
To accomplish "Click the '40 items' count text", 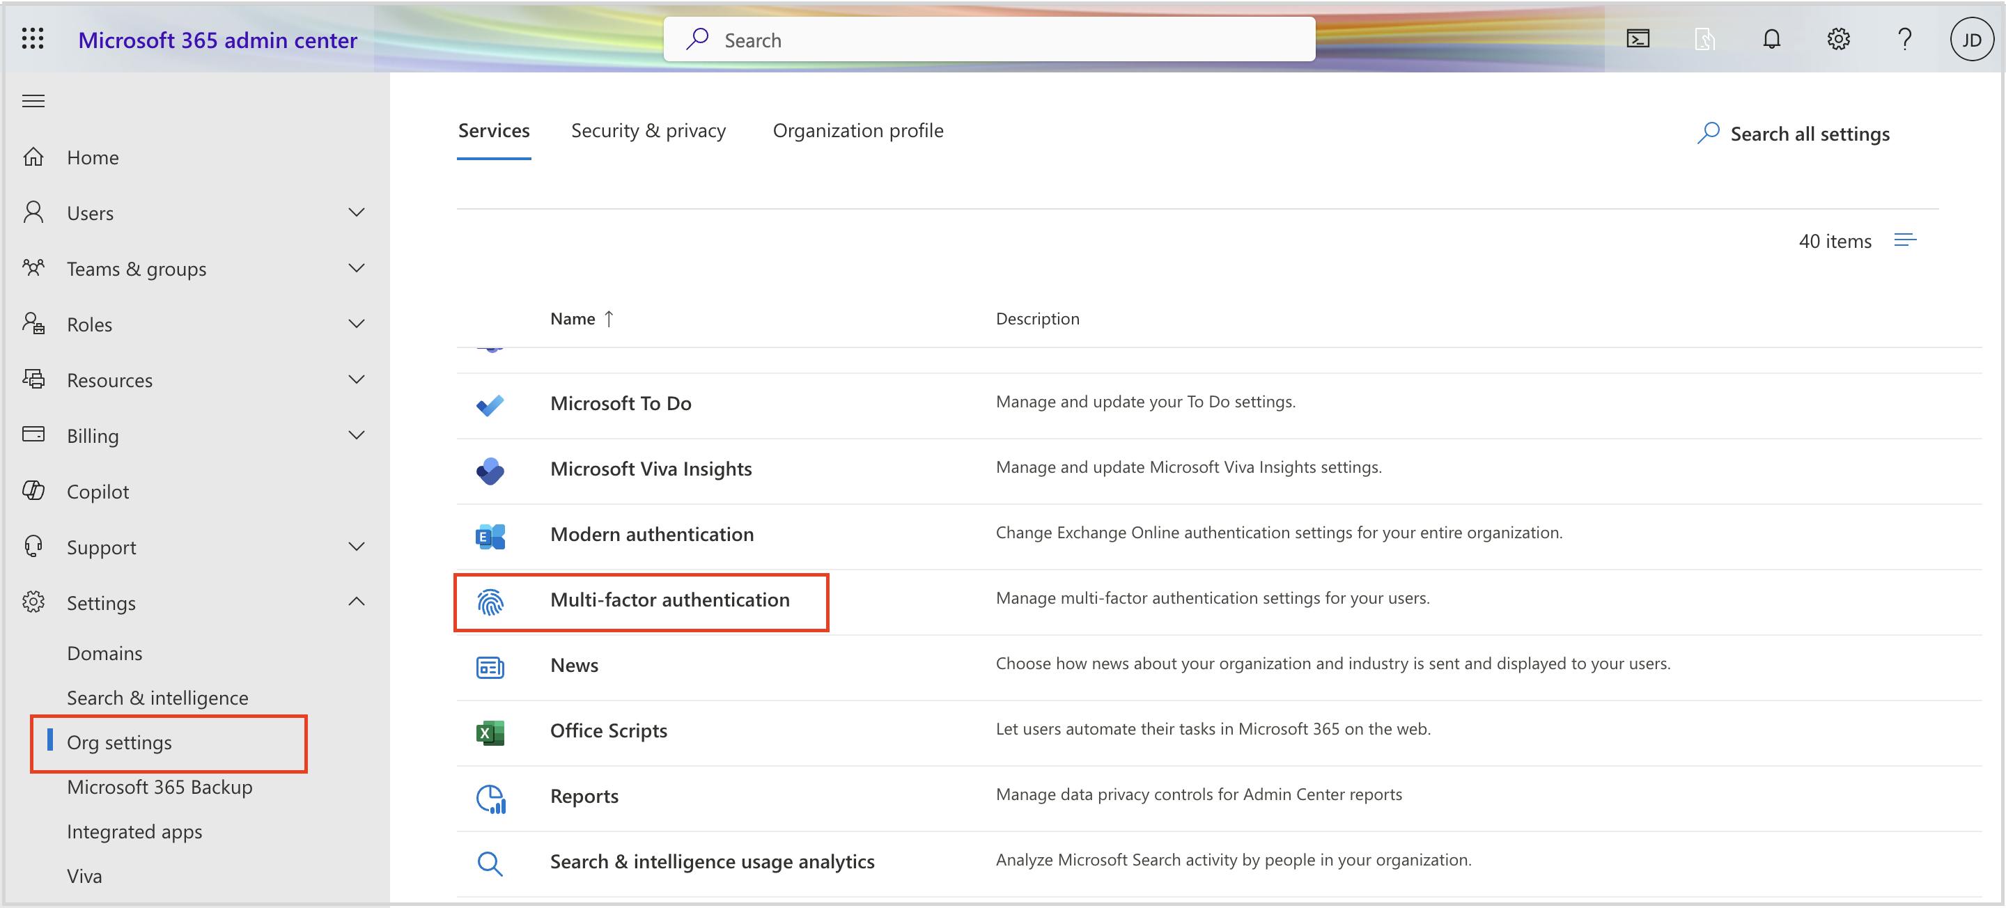I will pyautogui.click(x=1835, y=242).
